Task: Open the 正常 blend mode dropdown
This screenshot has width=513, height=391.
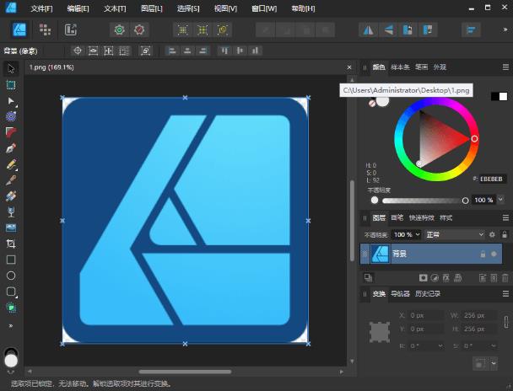Action: (x=455, y=234)
